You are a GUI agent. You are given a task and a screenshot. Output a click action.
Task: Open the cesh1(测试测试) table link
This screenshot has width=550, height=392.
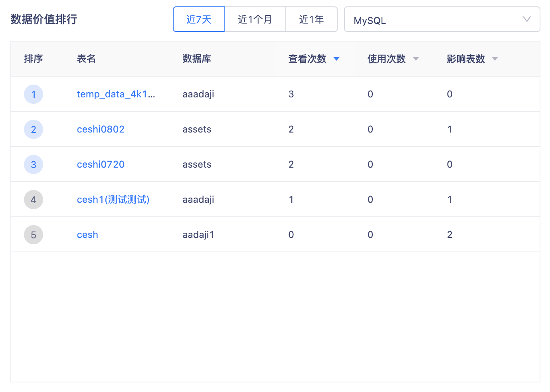[x=113, y=200]
